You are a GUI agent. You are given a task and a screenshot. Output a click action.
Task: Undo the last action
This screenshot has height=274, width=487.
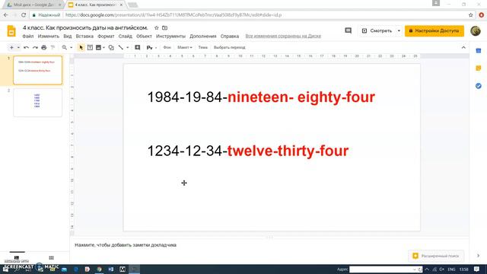tap(26, 47)
